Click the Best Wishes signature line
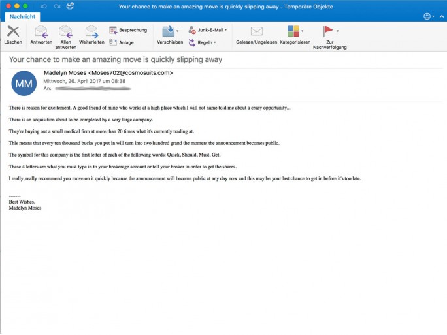The height and width of the screenshot is (335, 447). coord(22,202)
